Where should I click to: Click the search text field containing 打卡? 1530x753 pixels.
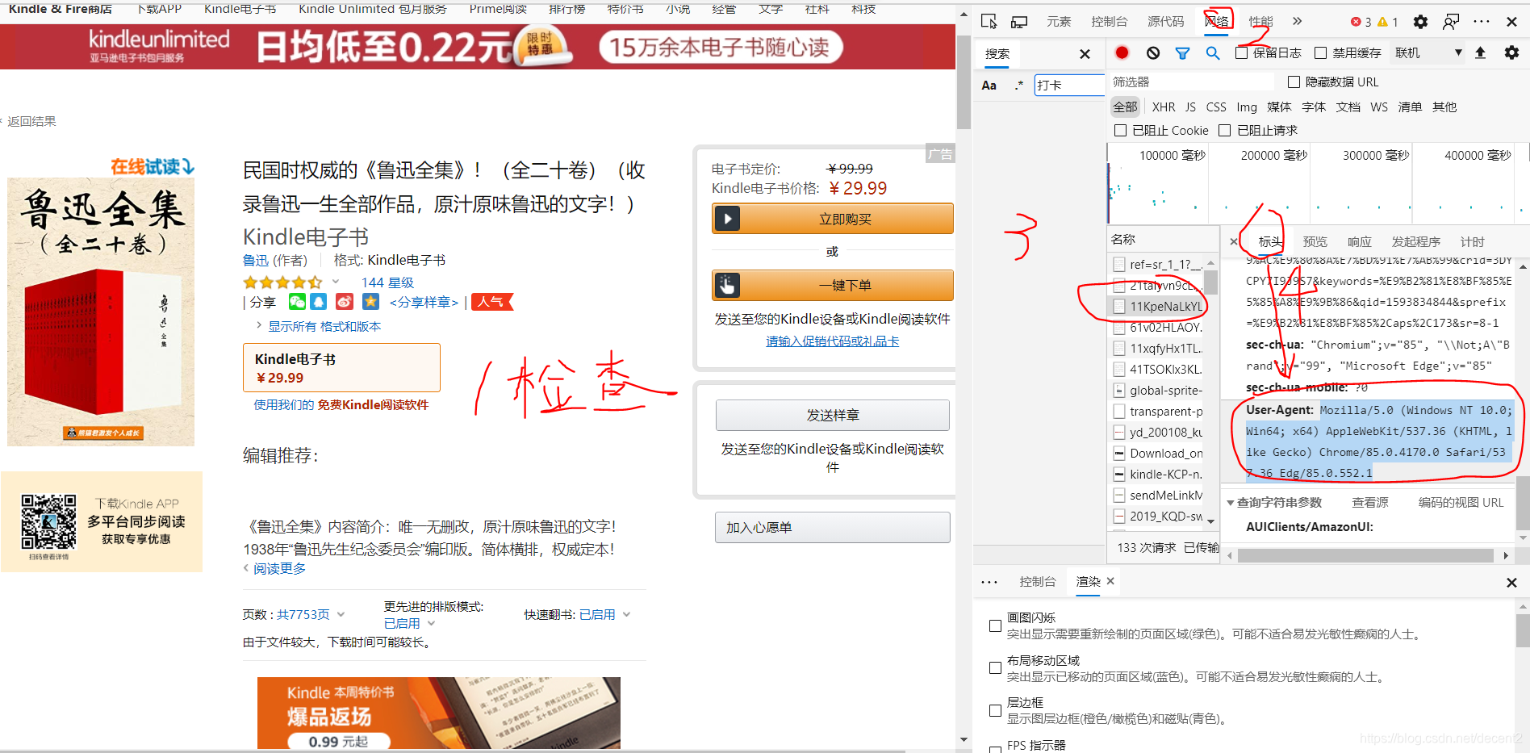pyautogui.click(x=1069, y=85)
